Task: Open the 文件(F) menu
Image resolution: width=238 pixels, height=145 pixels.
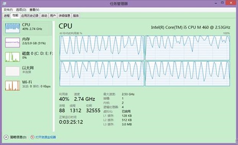Action: tap(8, 10)
